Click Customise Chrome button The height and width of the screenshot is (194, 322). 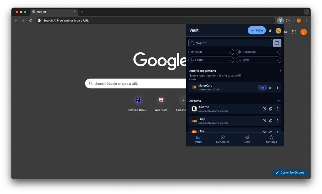click(x=290, y=172)
